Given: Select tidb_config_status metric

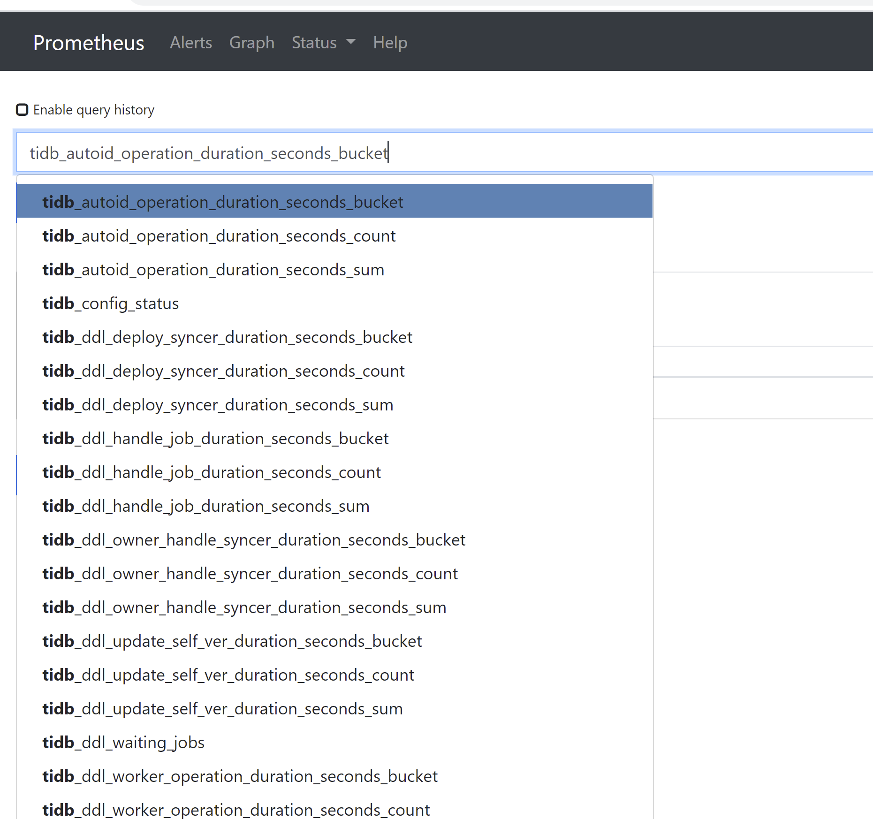Looking at the screenshot, I should [334, 303].
